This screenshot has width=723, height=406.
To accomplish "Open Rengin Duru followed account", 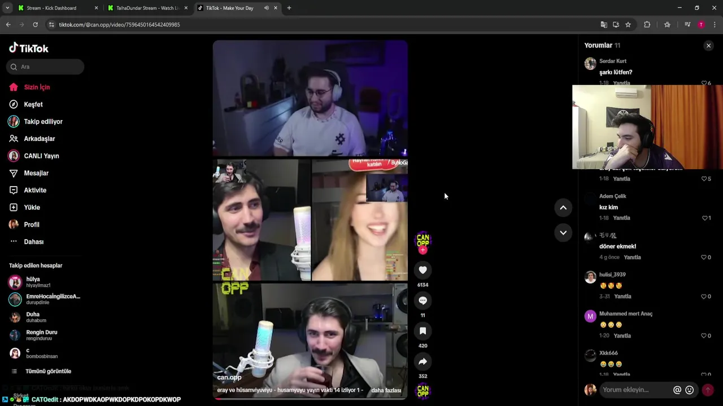I will pos(41,335).
